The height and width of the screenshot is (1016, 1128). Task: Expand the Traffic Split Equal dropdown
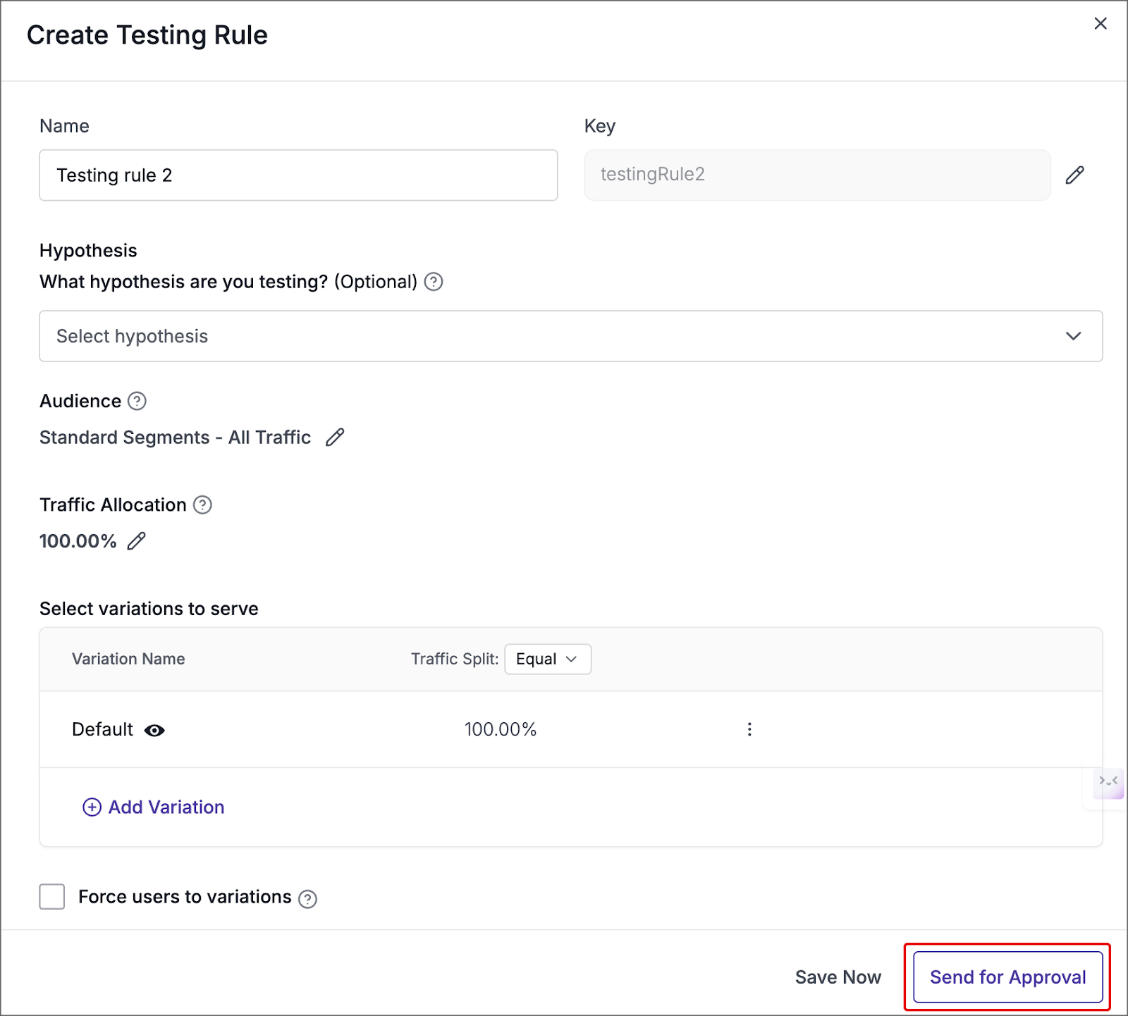pyautogui.click(x=547, y=659)
